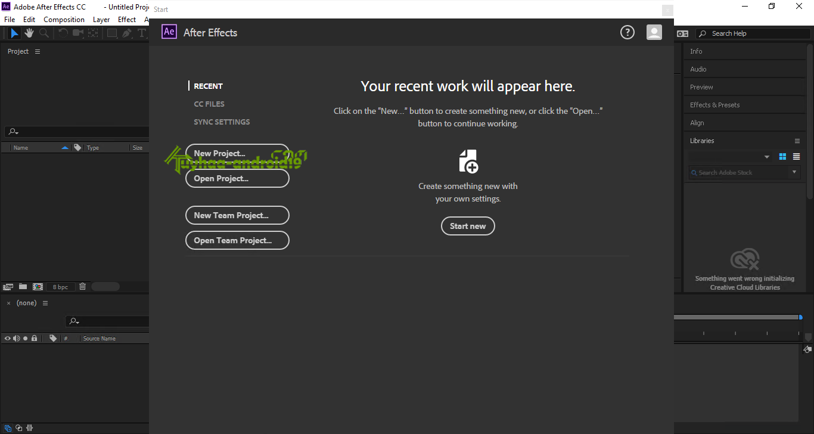This screenshot has width=814, height=434.
Task: Toggle Name column sort arrow in Project panel
Action: pyautogui.click(x=65, y=147)
